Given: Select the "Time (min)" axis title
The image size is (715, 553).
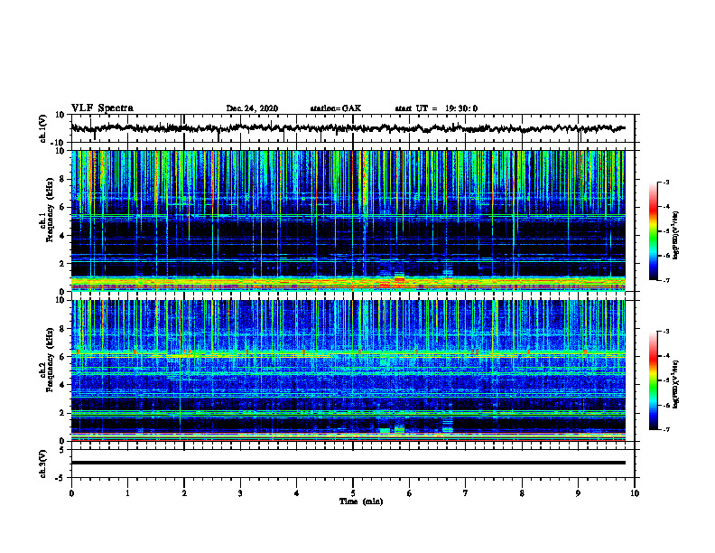Looking at the screenshot, I should click(361, 501).
